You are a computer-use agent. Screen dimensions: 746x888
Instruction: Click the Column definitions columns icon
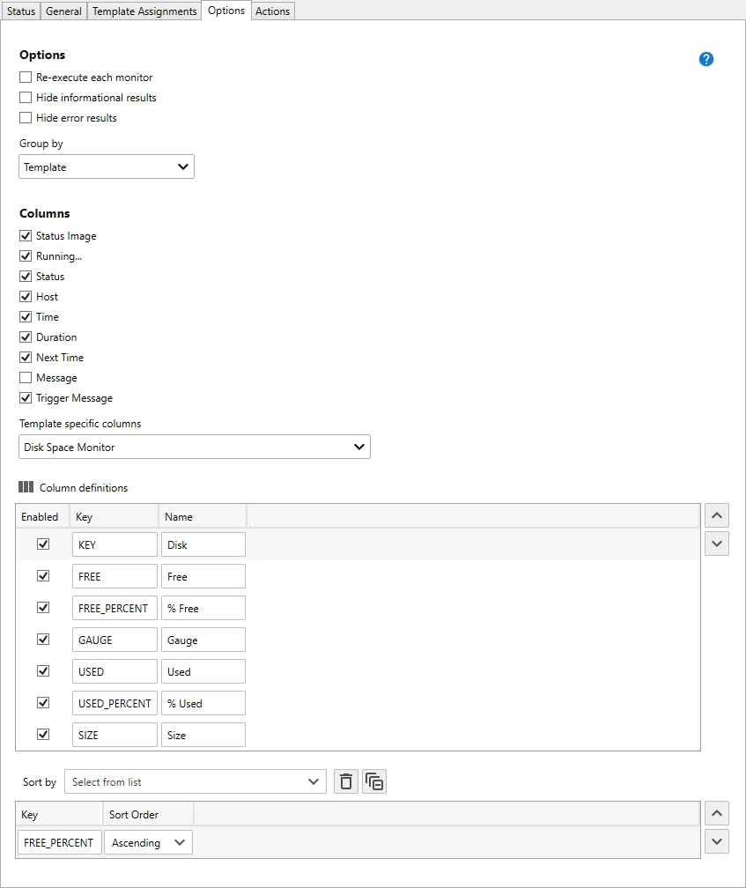(26, 487)
